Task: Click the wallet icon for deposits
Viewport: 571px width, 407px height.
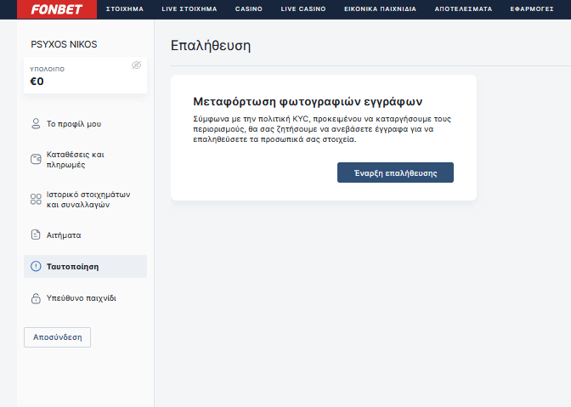Action: pyautogui.click(x=36, y=160)
